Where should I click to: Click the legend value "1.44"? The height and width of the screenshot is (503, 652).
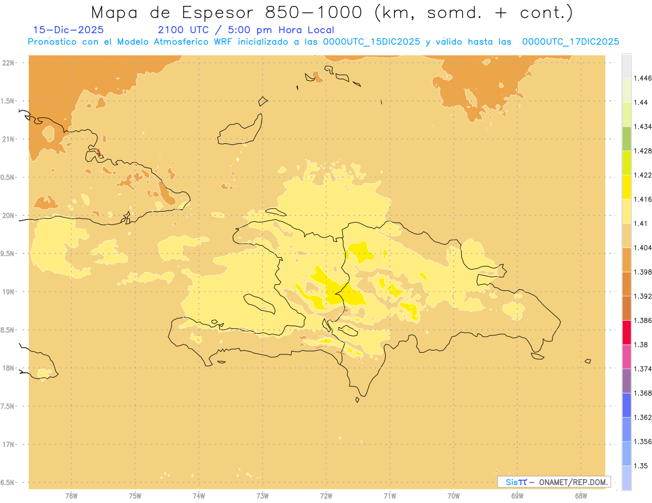[641, 102]
